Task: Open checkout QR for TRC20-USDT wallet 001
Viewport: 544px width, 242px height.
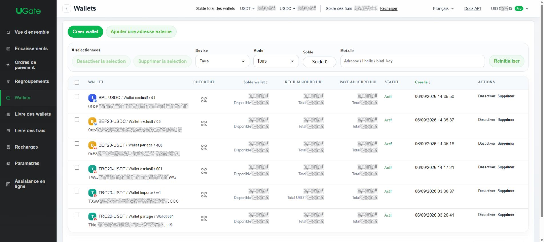Action: click(204, 171)
